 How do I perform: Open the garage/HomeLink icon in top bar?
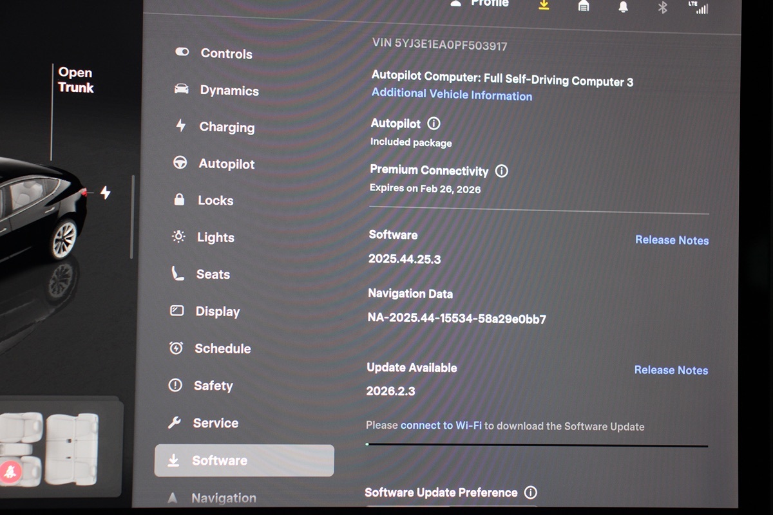tap(584, 6)
